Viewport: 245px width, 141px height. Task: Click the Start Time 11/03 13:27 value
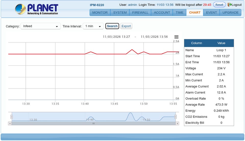tap(221, 56)
